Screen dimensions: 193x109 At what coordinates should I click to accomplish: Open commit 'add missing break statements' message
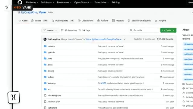click(125, 89)
